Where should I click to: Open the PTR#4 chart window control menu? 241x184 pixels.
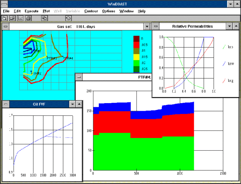click(x=79, y=77)
